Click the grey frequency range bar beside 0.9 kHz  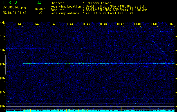coord(5,65)
